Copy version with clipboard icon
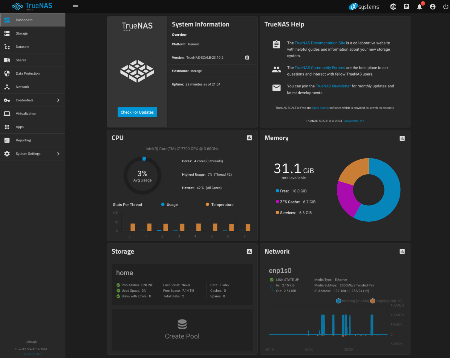 point(247,58)
